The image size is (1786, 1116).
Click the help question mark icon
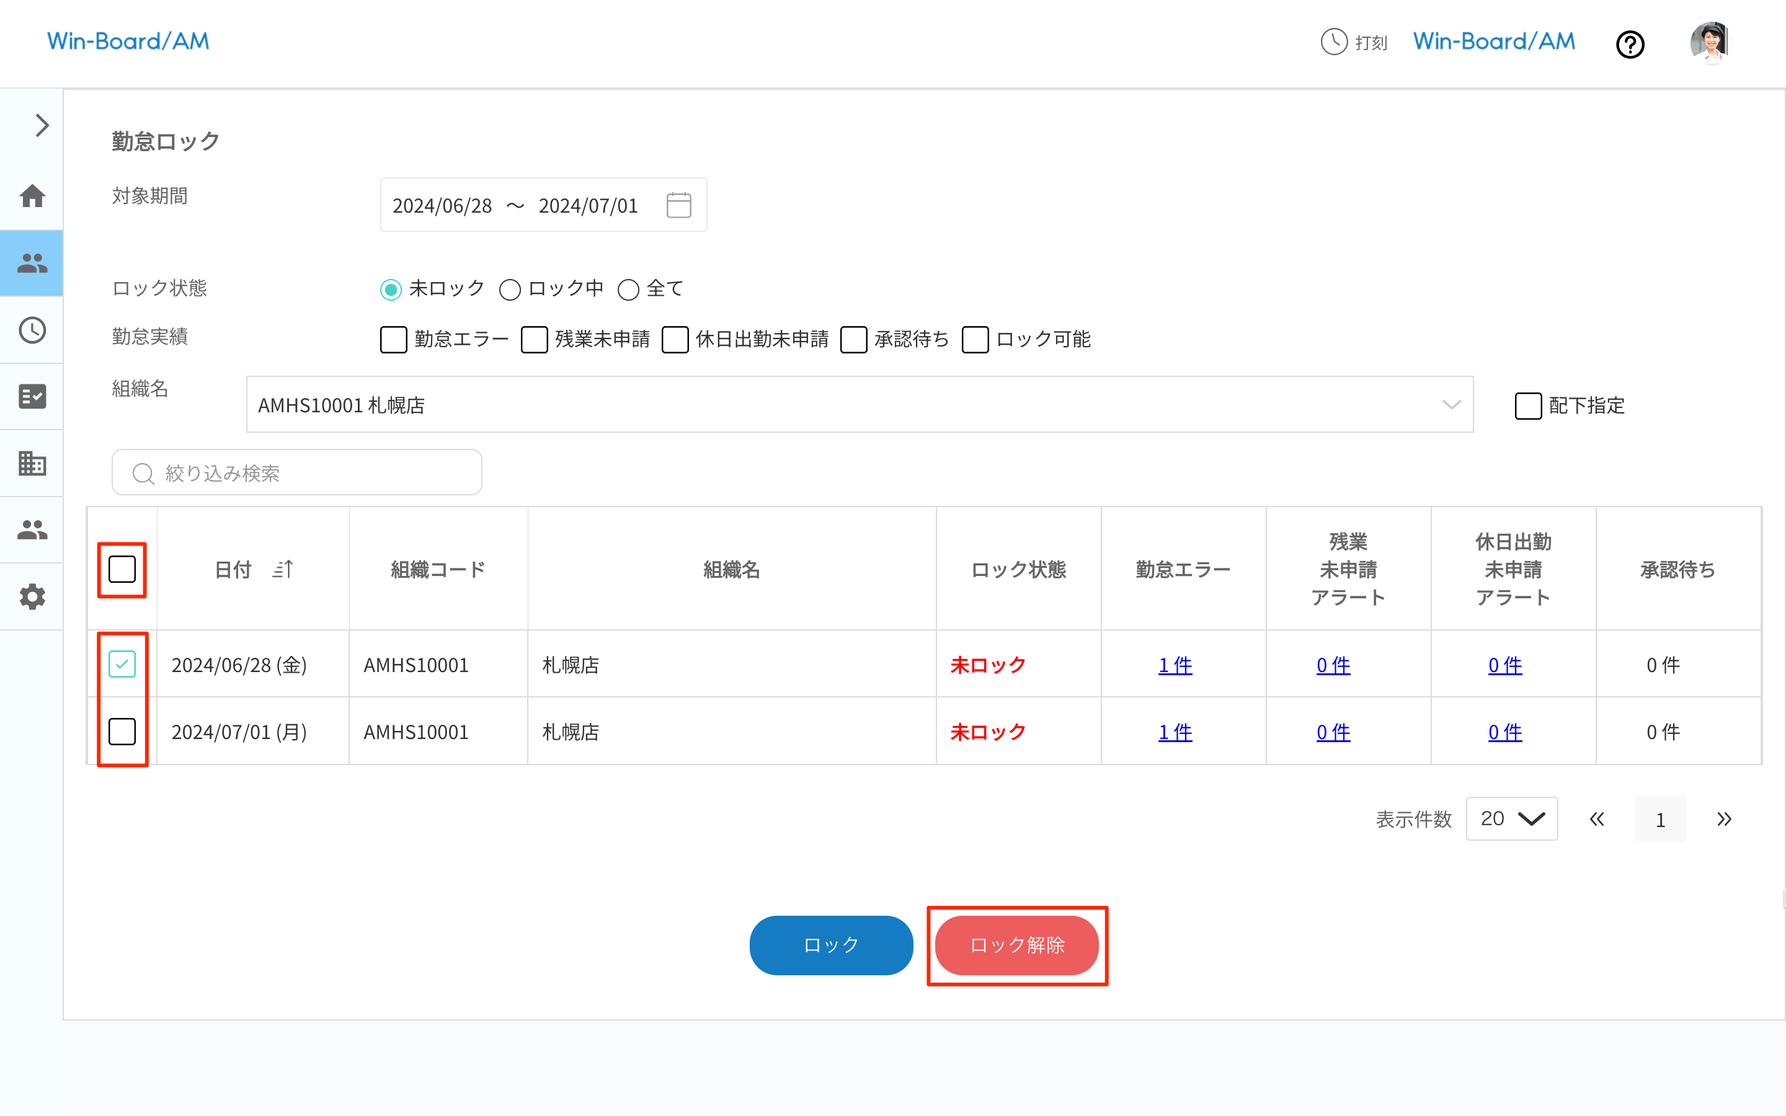coord(1630,44)
